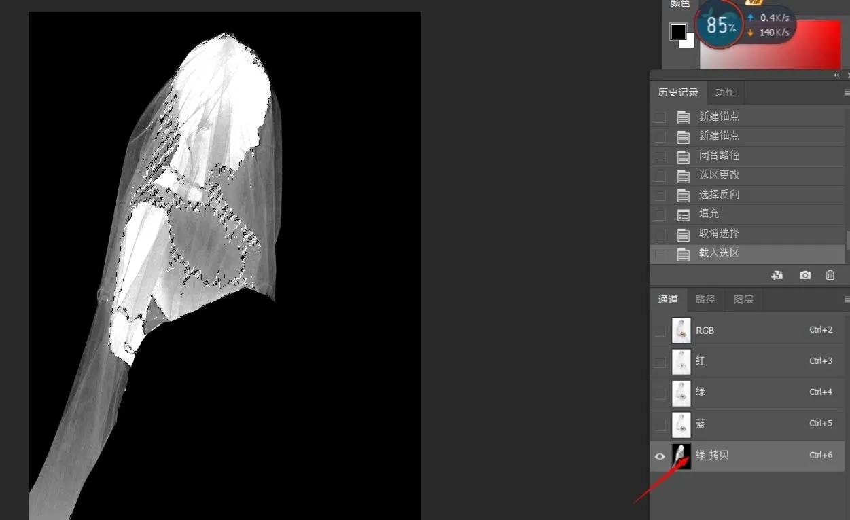Create new document from current history state
The width and height of the screenshot is (850, 520).
point(778,275)
